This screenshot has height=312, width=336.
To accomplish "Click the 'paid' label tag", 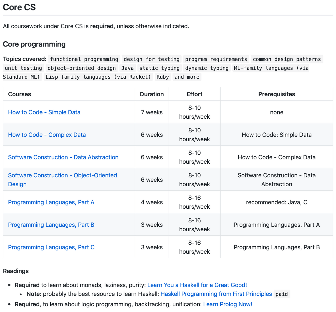I will (281, 294).
